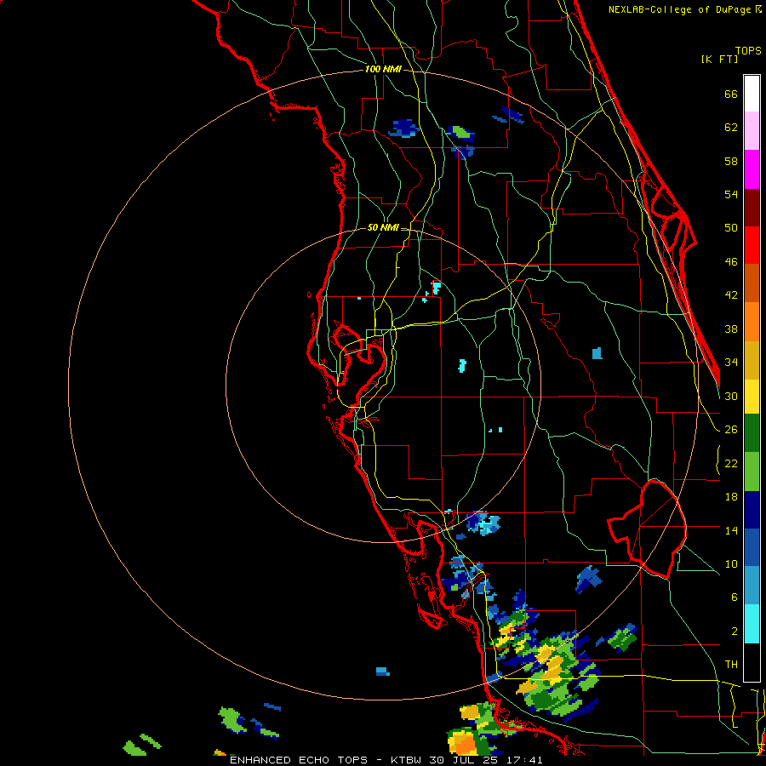Select the navy blue legend band

(752, 510)
